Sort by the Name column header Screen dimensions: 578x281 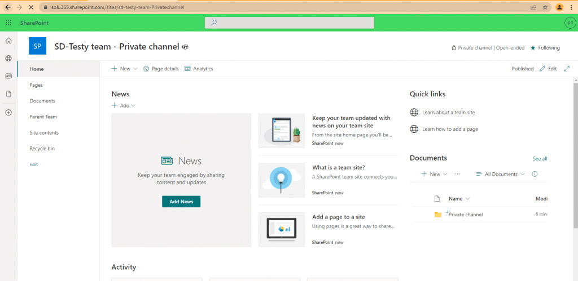click(459, 199)
